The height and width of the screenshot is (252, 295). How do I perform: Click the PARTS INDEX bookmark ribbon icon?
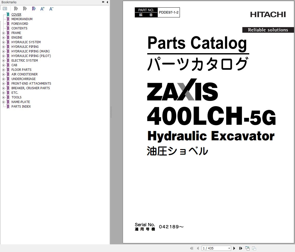click(x=8, y=106)
